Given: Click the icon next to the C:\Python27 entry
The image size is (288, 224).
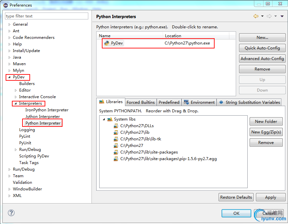Looking at the screenshot, I should tap(116, 146).
